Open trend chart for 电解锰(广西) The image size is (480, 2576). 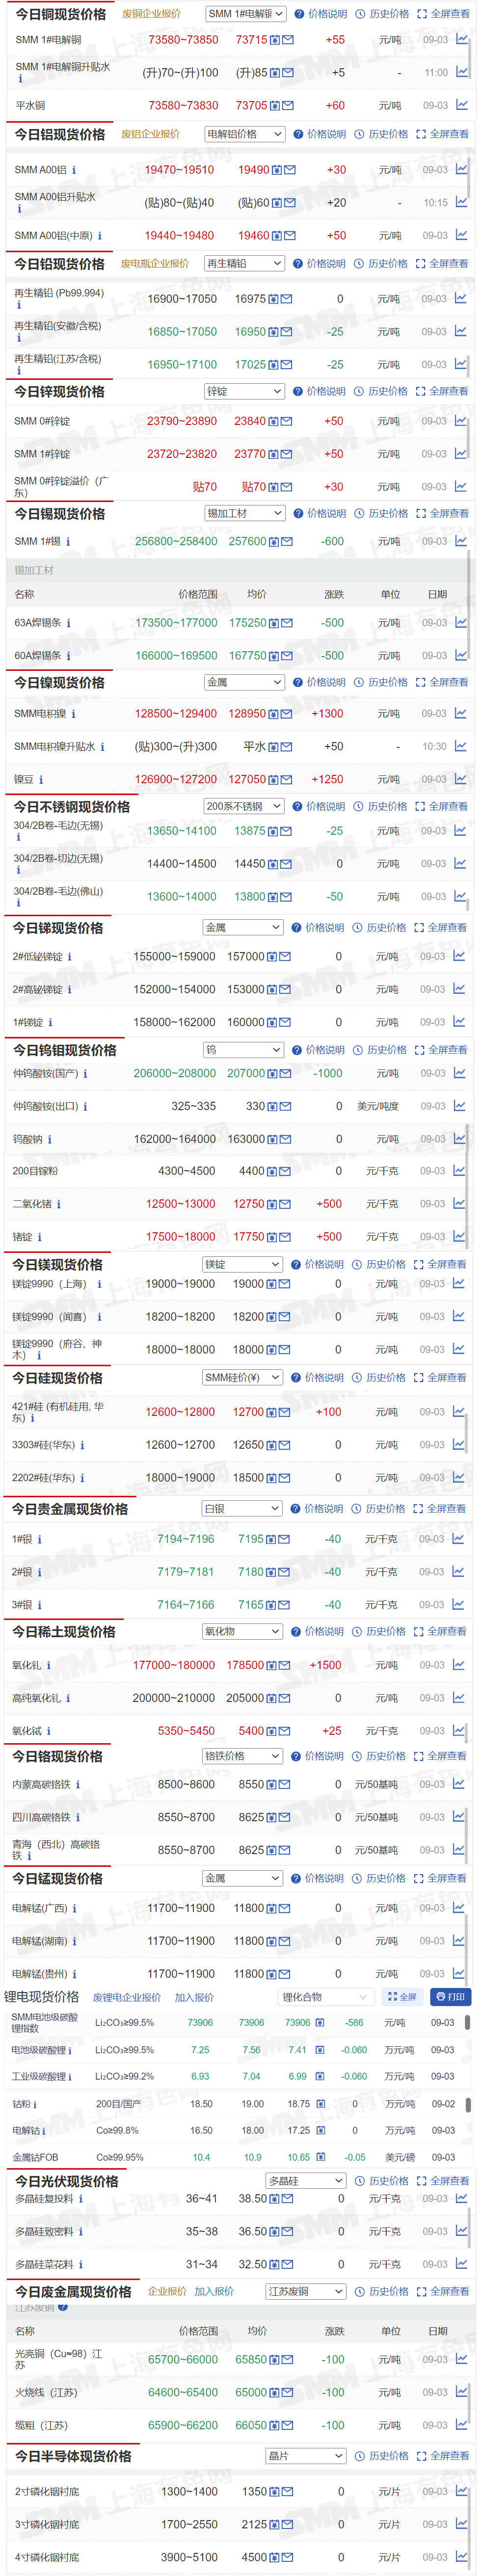click(458, 1908)
